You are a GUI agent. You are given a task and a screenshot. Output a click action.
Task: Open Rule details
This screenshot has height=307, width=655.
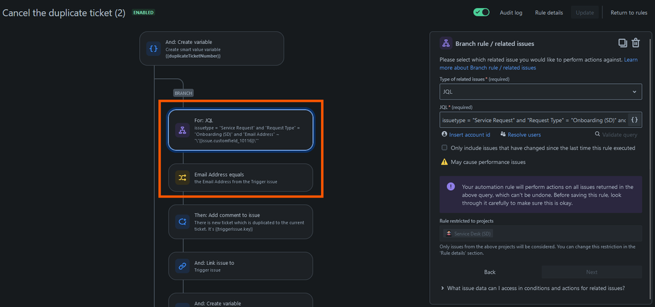point(549,12)
